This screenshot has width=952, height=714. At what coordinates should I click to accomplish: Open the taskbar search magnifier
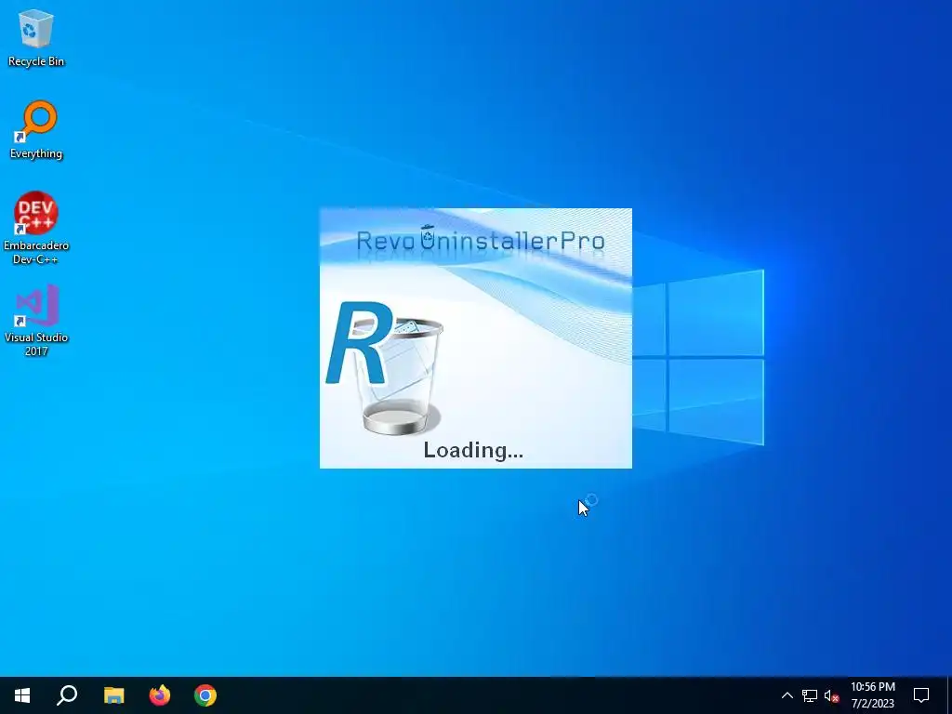point(67,695)
